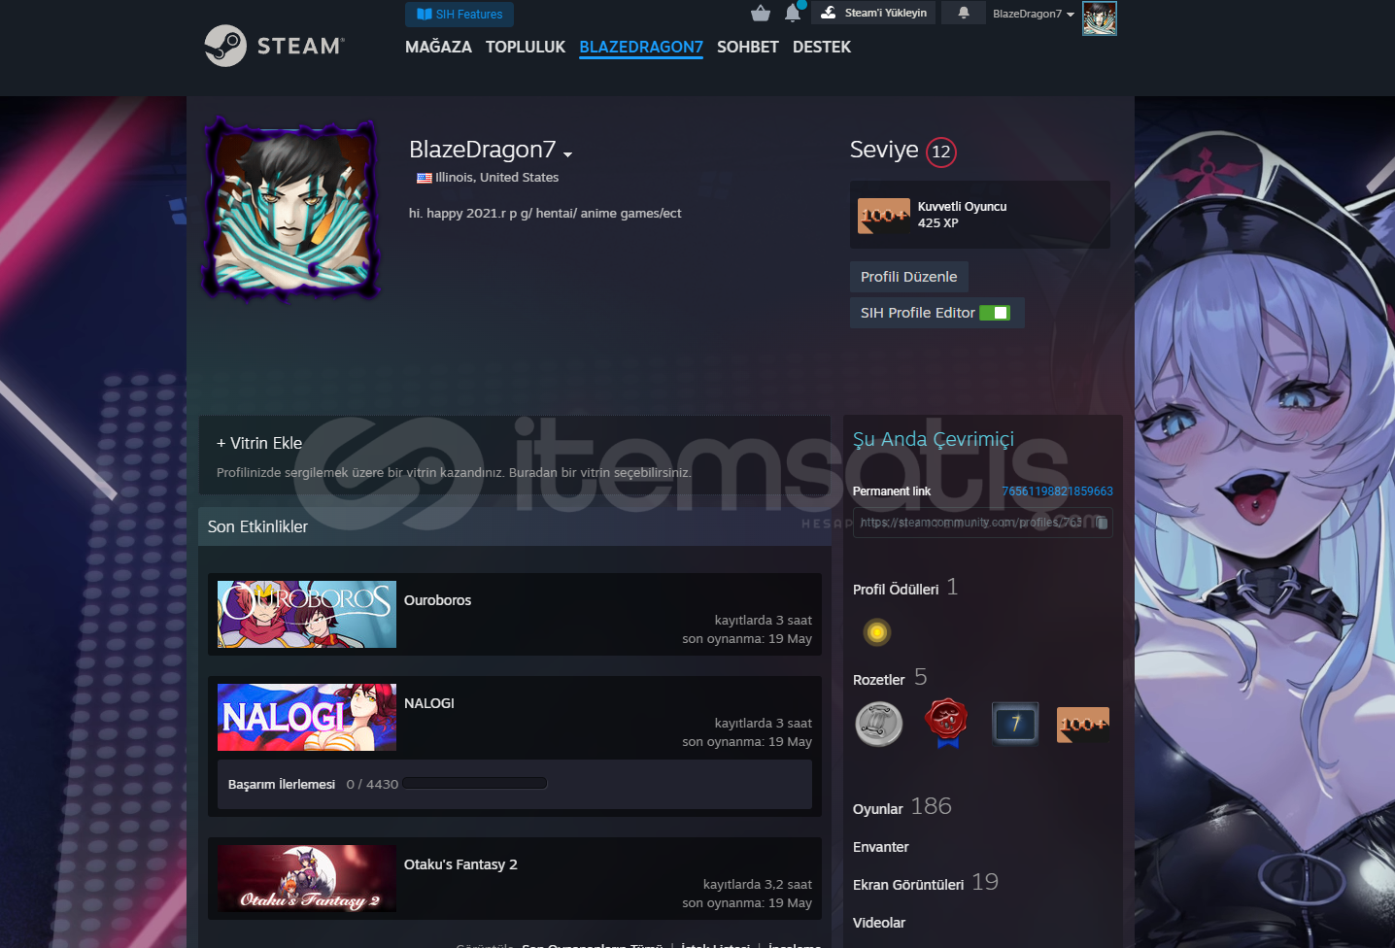
Task: Click the Profili Düzenle button
Action: coord(909,277)
